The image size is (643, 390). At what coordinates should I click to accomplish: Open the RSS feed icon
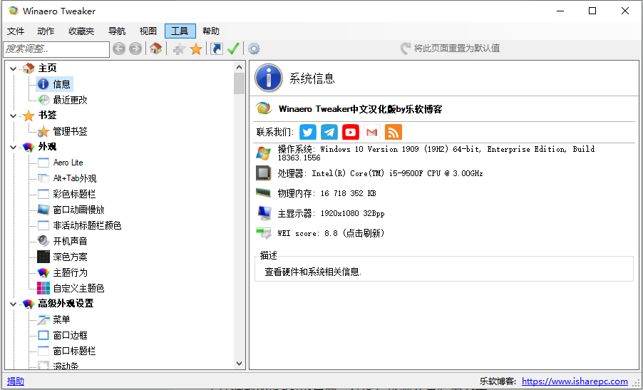point(393,132)
